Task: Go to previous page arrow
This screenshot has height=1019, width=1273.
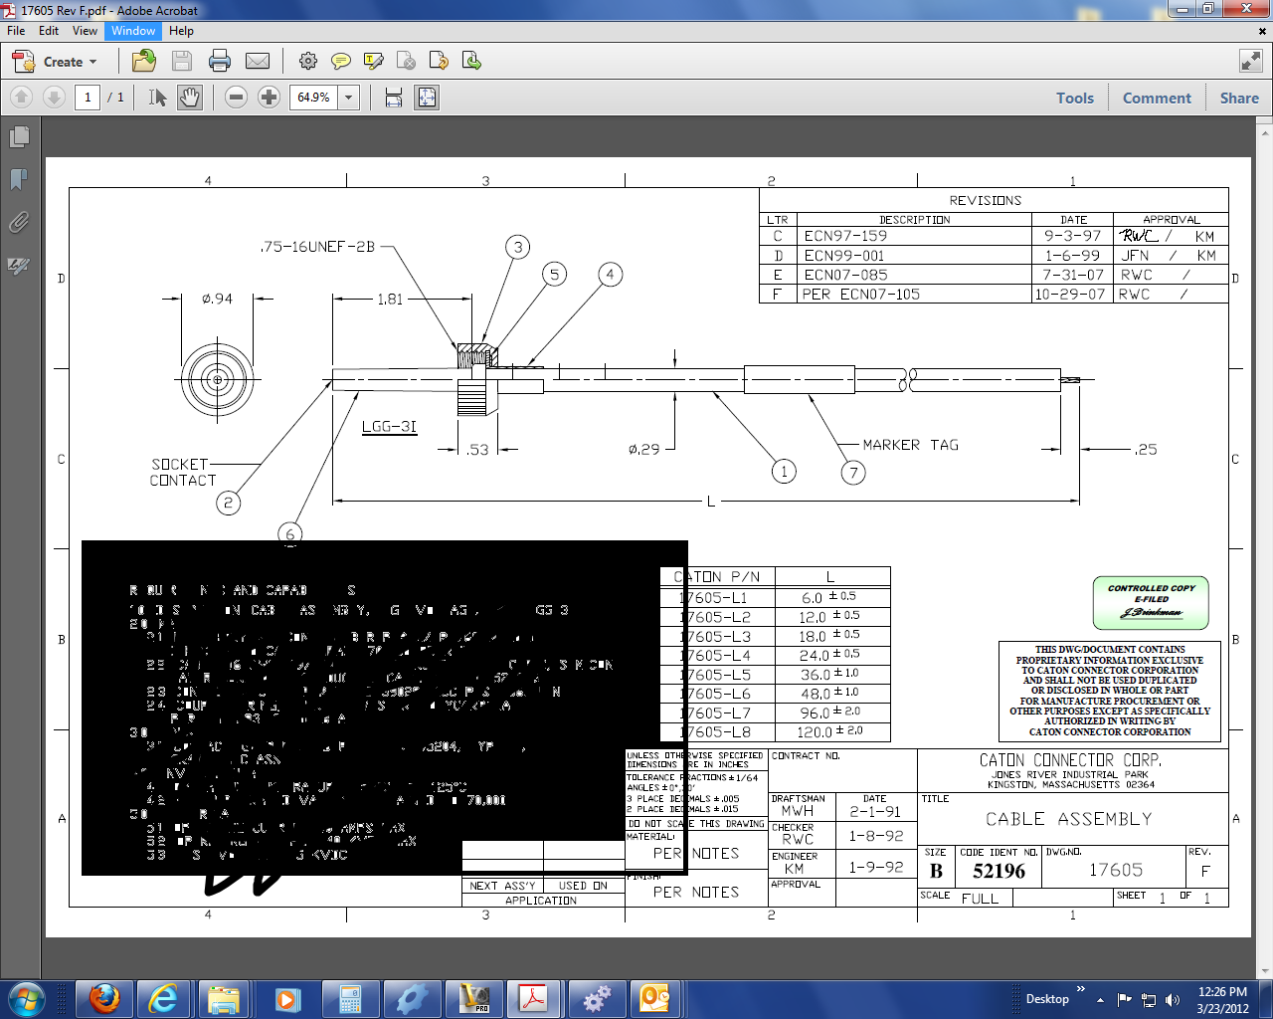Action: tap(22, 98)
